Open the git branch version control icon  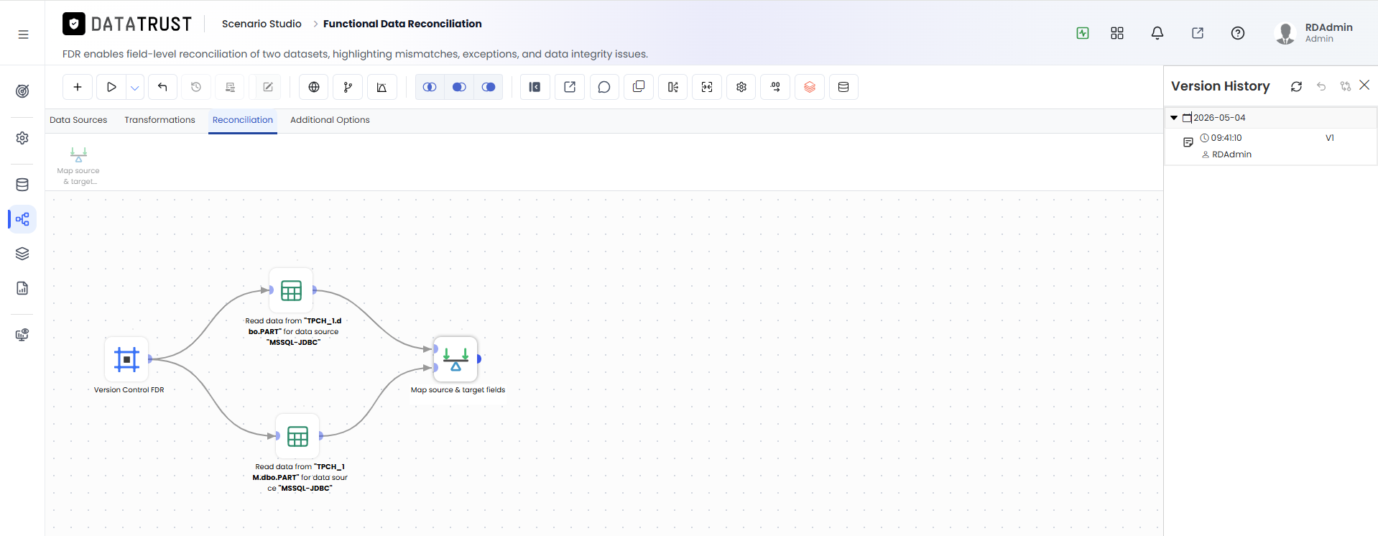click(348, 87)
